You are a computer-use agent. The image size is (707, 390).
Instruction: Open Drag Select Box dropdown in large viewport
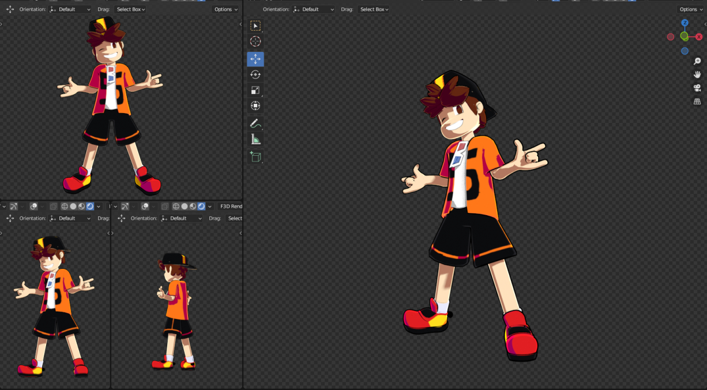tap(374, 9)
